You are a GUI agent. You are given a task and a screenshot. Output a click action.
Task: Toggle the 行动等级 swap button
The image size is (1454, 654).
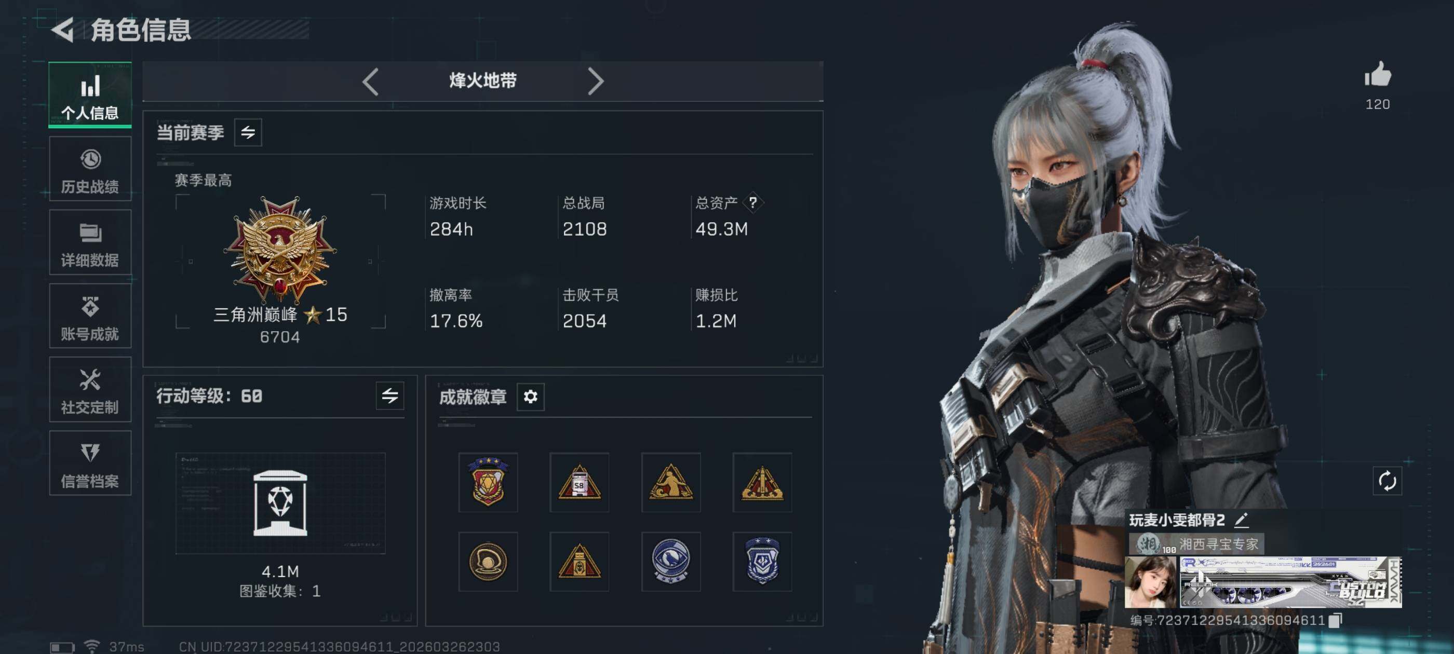point(390,396)
